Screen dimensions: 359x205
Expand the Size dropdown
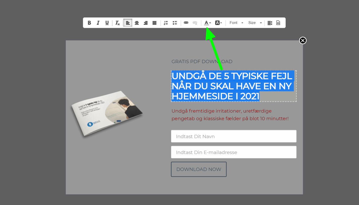(255, 23)
